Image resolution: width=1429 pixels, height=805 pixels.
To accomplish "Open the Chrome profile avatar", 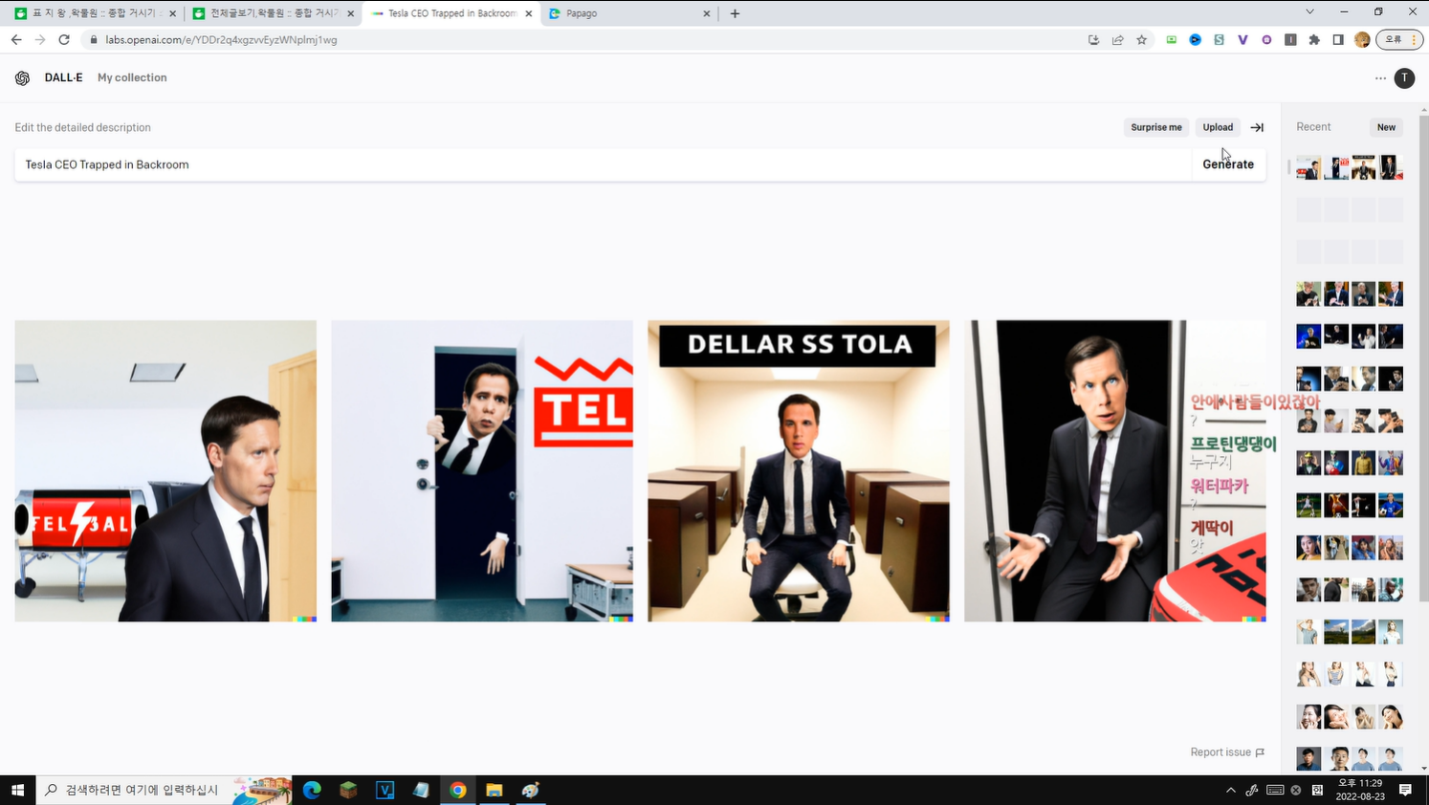I will (x=1362, y=40).
